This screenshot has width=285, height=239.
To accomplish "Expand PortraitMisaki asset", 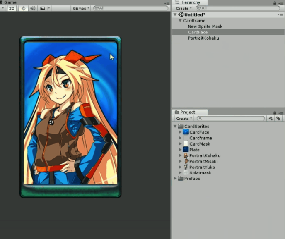I will click(x=180, y=161).
